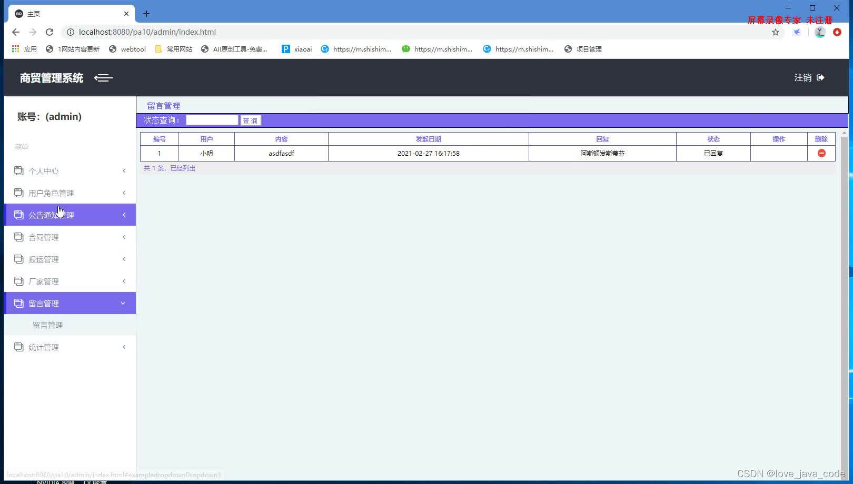
Task: Collapse sidebar with the hamburger arrow icon
Action: (x=103, y=78)
